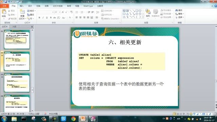Click the Shape Effects (形状效果) button
The height and width of the screenshot is (122, 217).
(x=166, y=17)
